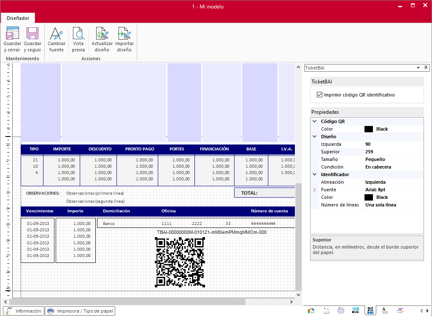This screenshot has width=432, height=316.
Task: Click the Fuente value Arial; 8pt
Action: pyautogui.click(x=394, y=190)
